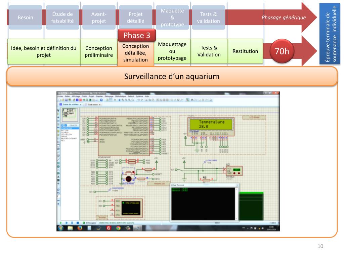This screenshot has height=258, width=344.
Task: Click the Save toolbar icon
Action: tap(66, 100)
